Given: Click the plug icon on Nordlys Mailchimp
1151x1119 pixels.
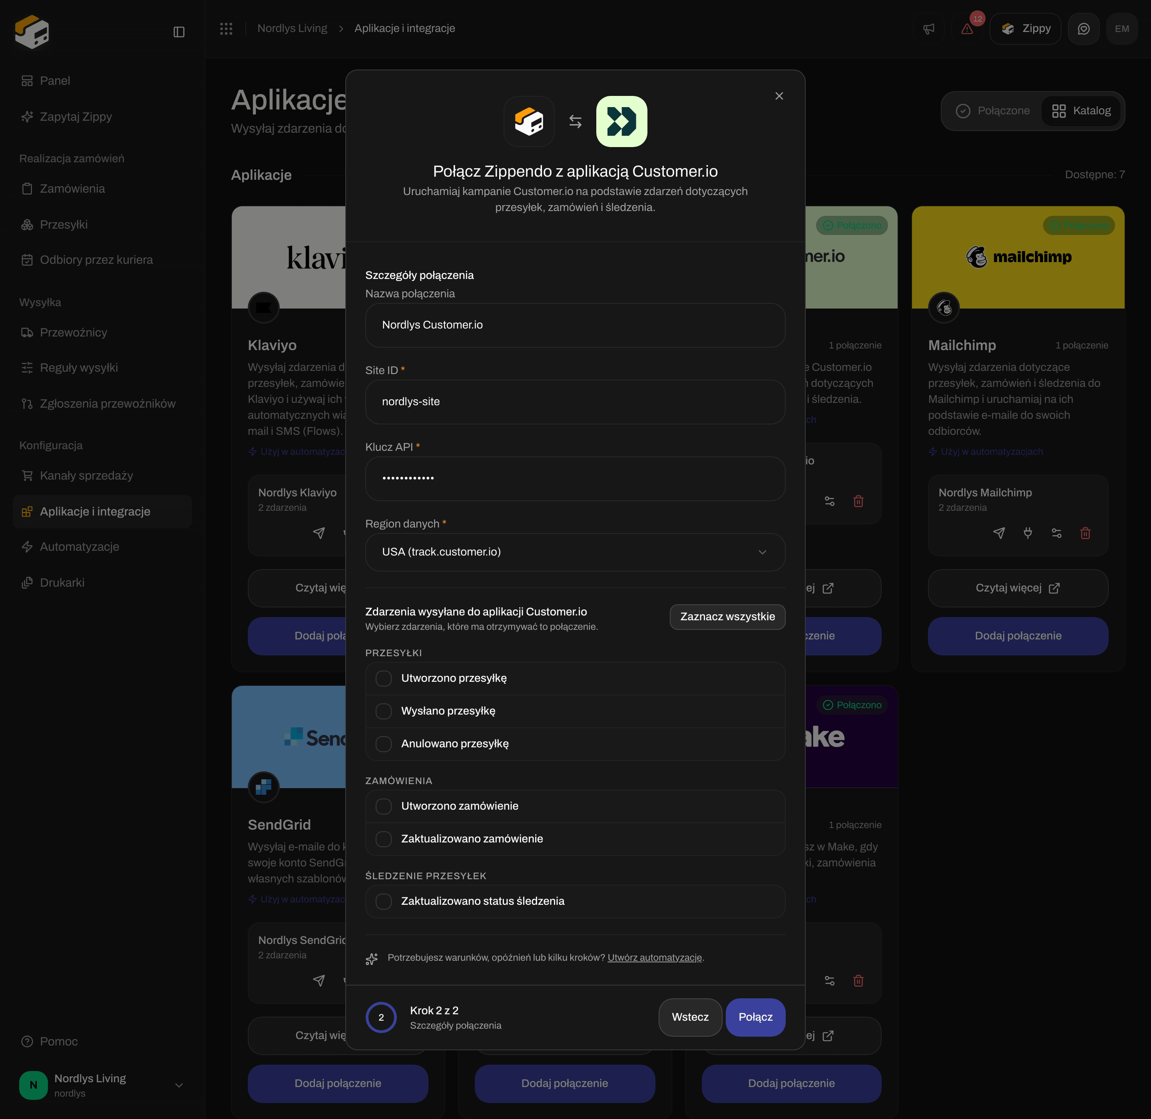Looking at the screenshot, I should 1028,533.
